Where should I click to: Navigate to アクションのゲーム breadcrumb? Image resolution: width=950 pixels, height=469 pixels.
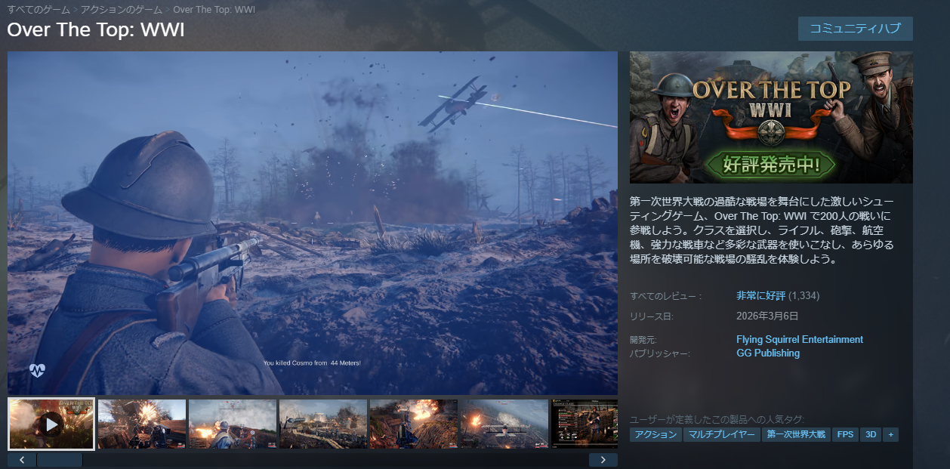(122, 10)
